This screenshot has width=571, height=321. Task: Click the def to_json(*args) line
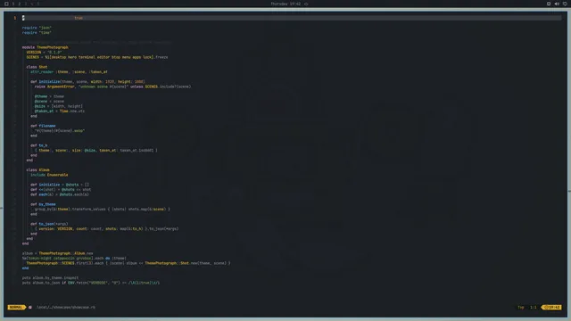49,224
